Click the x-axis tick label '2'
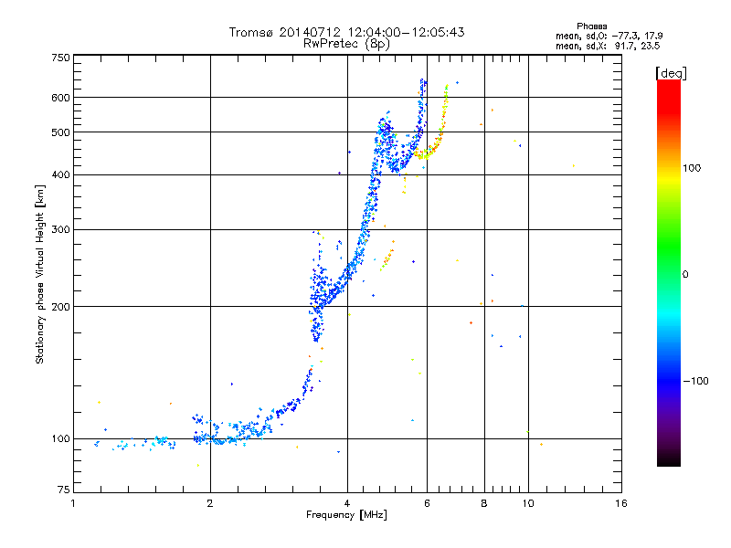This screenshot has height=548, width=731. (x=210, y=503)
